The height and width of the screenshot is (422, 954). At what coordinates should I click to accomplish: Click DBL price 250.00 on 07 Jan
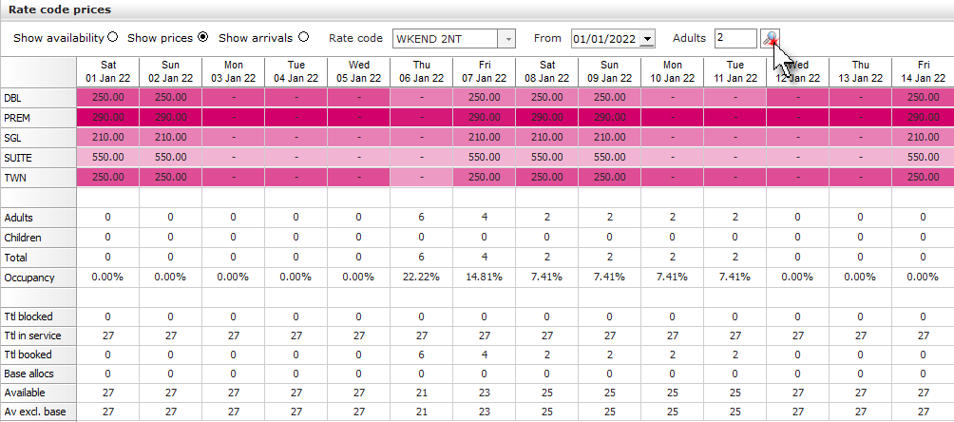point(485,98)
